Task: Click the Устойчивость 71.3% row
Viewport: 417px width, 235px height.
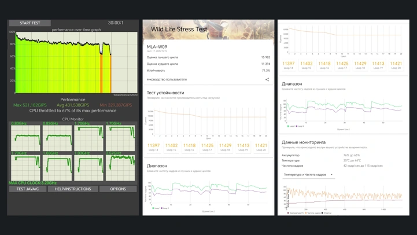Action: coord(208,71)
